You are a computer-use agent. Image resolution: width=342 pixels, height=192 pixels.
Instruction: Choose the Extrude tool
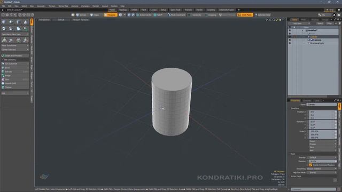(15, 71)
